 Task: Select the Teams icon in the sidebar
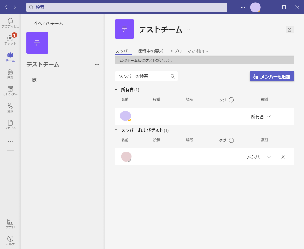pyautogui.click(x=10, y=57)
